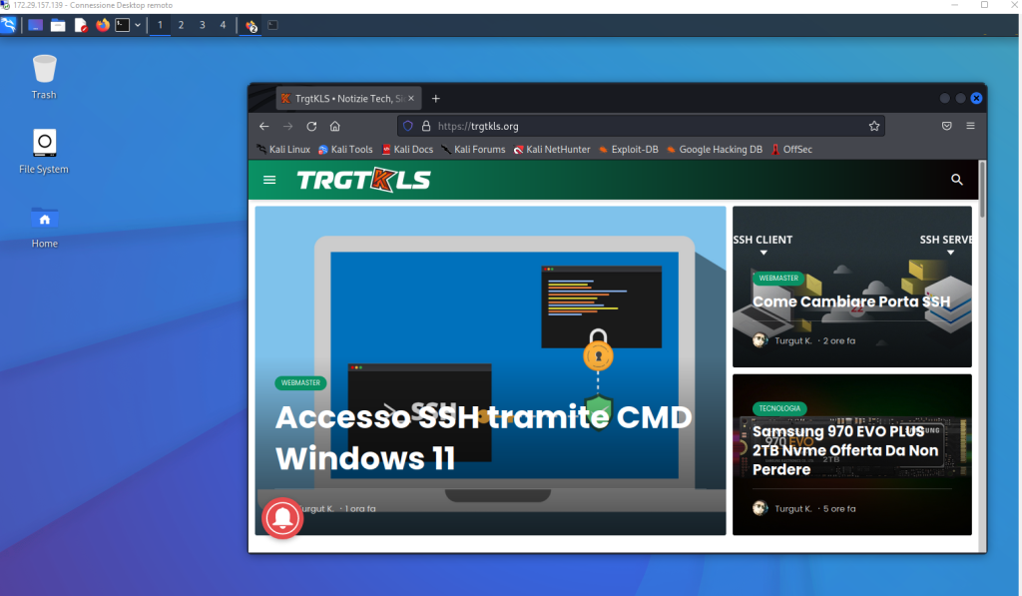This screenshot has width=1022, height=596.
Task: Expand the terminal dropdown arrow in panel
Action: click(138, 25)
